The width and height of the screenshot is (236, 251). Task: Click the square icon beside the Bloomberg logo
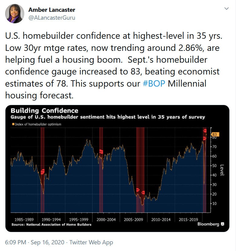click(222, 224)
